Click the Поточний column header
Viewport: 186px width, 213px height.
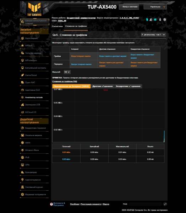click(66, 146)
